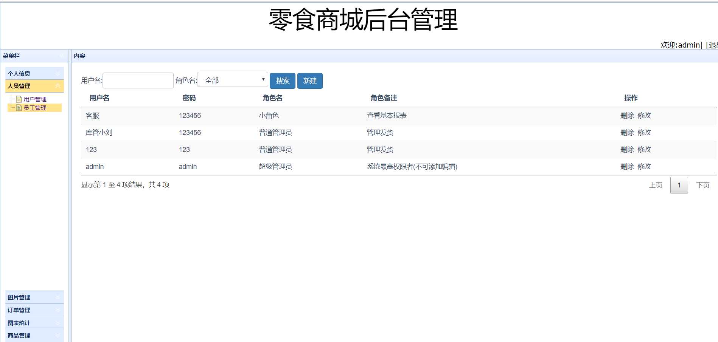Click 修改 for 库管小刘
The image size is (718, 342).
(x=644, y=133)
